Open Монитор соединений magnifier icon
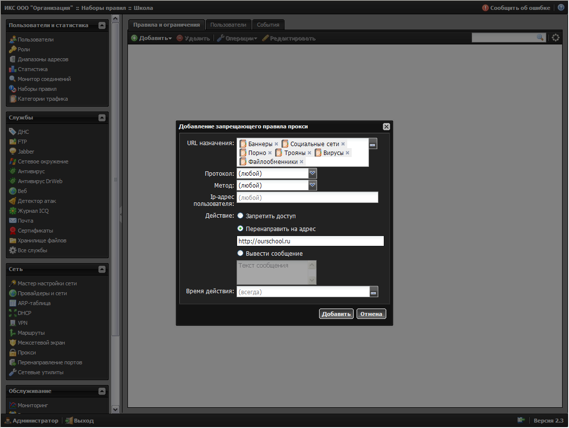This screenshot has width=569, height=428. coord(13,78)
